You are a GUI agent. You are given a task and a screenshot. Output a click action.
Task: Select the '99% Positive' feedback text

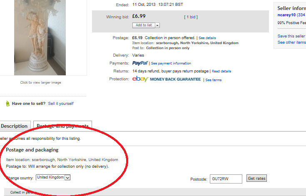pos(291,23)
